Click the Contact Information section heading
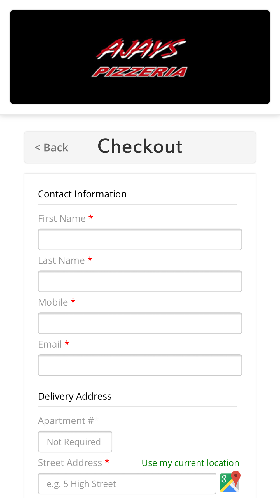280x498 pixels. [x=82, y=194]
